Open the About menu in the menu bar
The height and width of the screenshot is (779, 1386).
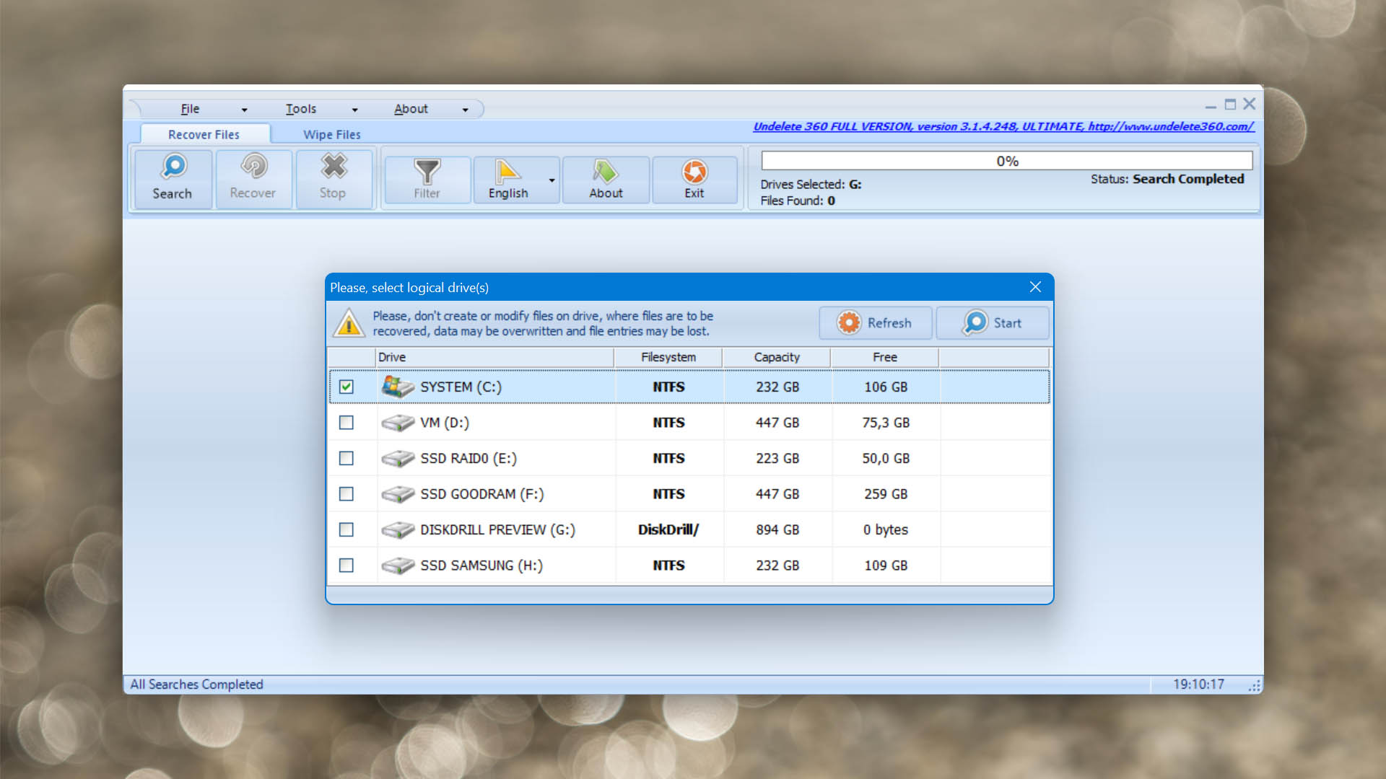tap(411, 109)
